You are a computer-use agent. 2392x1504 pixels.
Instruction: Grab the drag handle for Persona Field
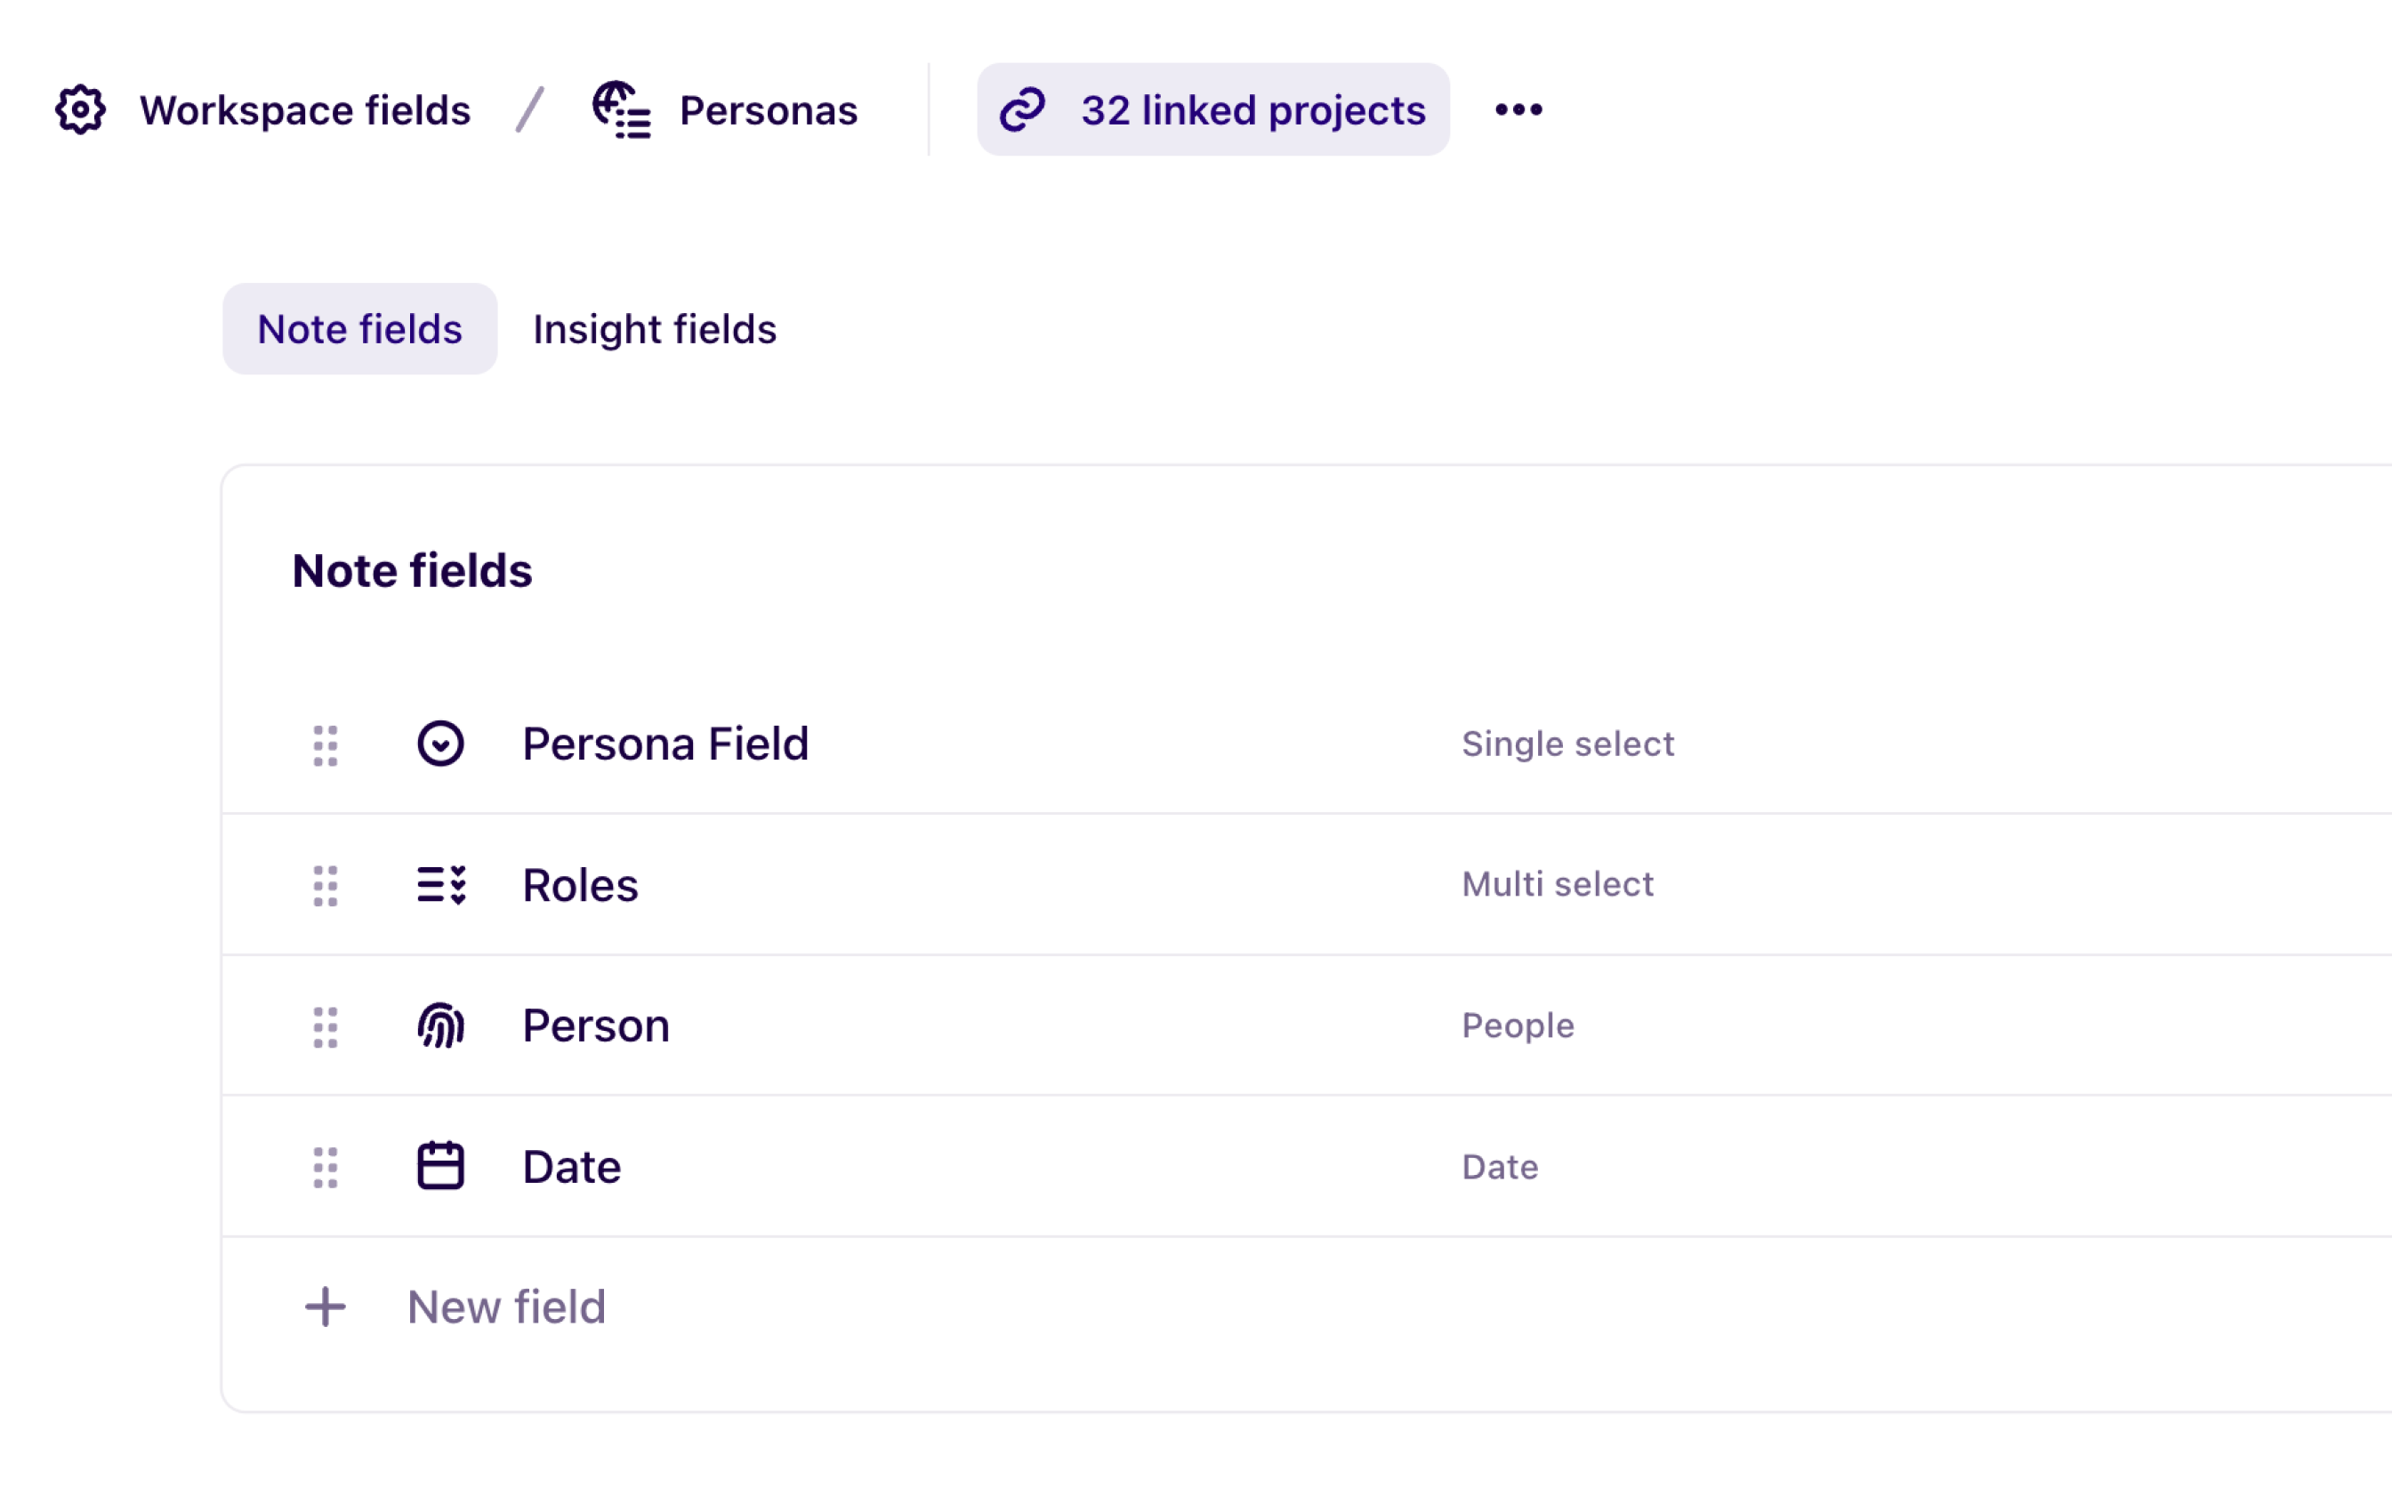click(x=325, y=745)
